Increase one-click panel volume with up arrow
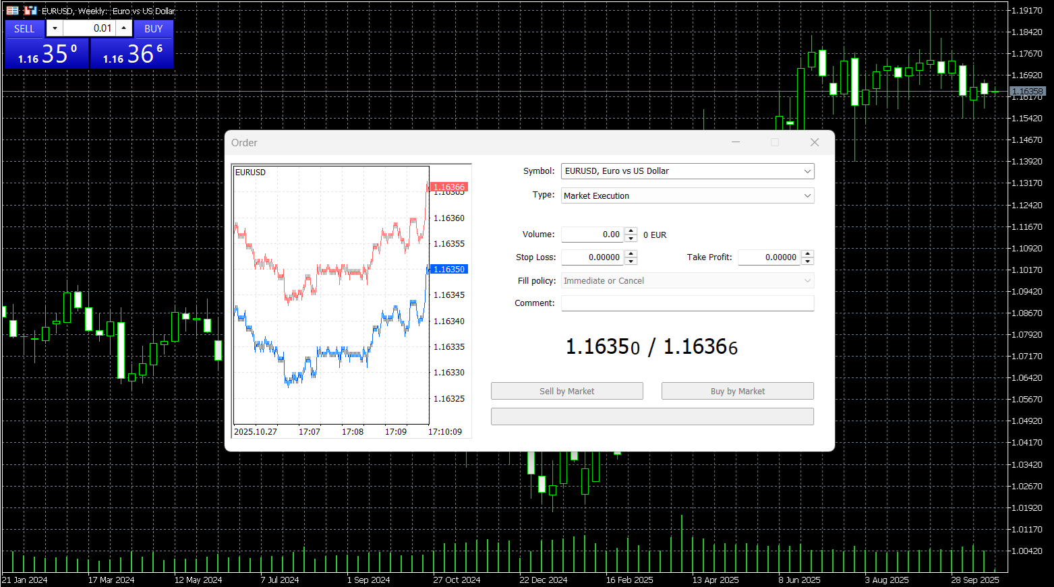1054x587 pixels. point(124,28)
